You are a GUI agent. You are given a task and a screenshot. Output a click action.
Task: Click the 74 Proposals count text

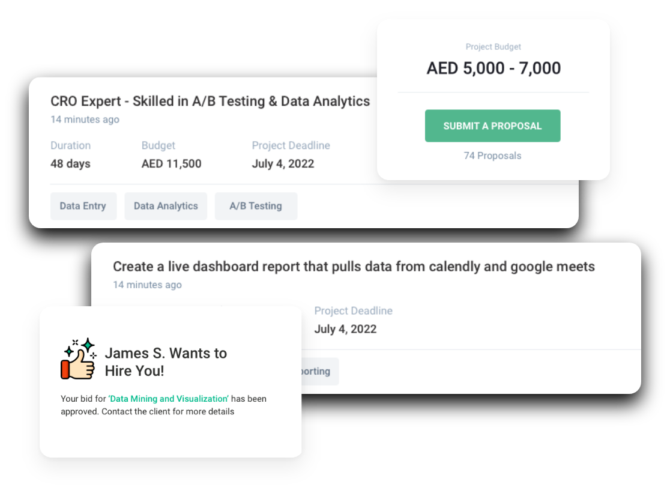point(492,156)
